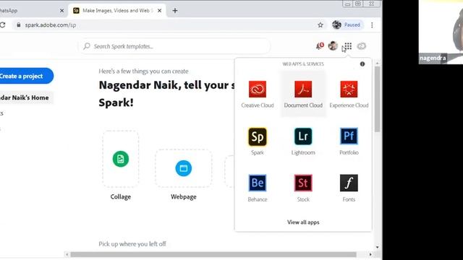Screen dimensions: 463x260
Task: Click the blue Webpage icon
Action: 183,168
